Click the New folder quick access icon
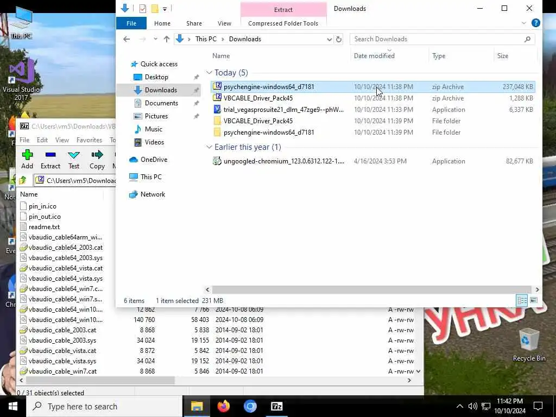Viewport: 556px width, 417px height. click(155, 9)
